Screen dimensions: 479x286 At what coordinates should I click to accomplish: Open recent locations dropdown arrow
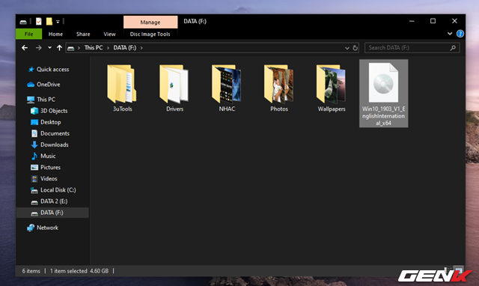[49, 48]
